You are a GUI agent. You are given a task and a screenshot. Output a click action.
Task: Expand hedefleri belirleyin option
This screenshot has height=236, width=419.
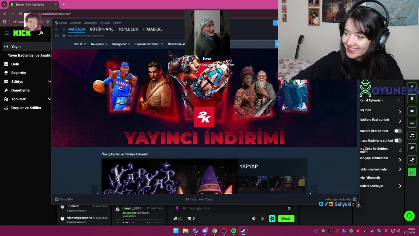coord(400,186)
